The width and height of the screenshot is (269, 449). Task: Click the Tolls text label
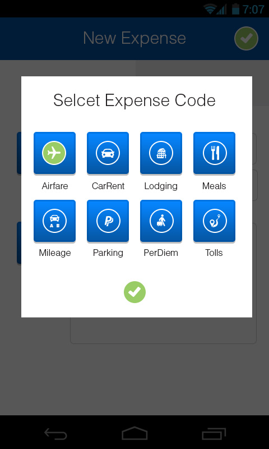[x=214, y=253]
